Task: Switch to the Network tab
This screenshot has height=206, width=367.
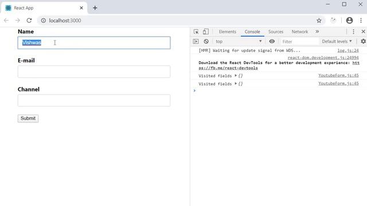Action: pos(300,31)
